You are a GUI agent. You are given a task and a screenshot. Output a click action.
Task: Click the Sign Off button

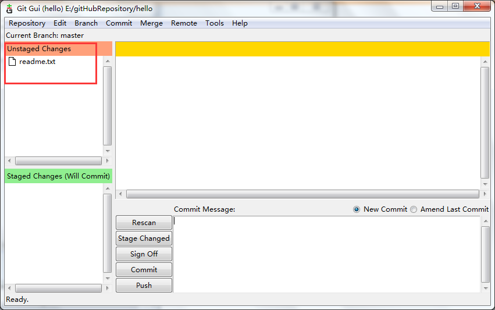(x=144, y=254)
